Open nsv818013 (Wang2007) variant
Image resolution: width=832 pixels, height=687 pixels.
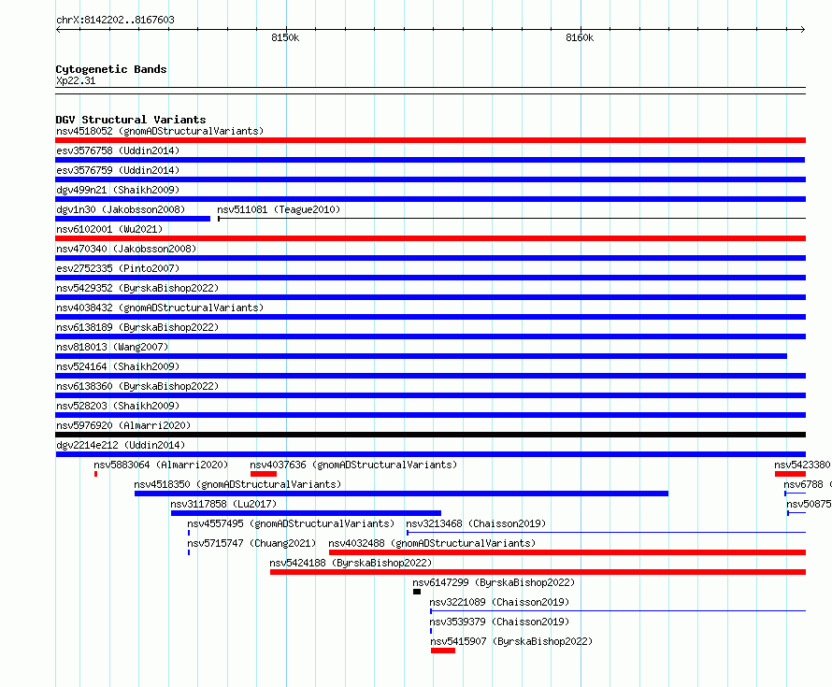(x=112, y=347)
